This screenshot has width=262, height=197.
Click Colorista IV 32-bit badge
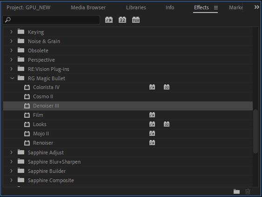[x=167, y=87]
